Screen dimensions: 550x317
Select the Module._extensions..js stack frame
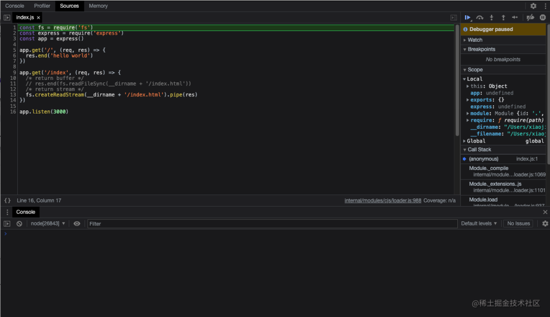pos(503,187)
